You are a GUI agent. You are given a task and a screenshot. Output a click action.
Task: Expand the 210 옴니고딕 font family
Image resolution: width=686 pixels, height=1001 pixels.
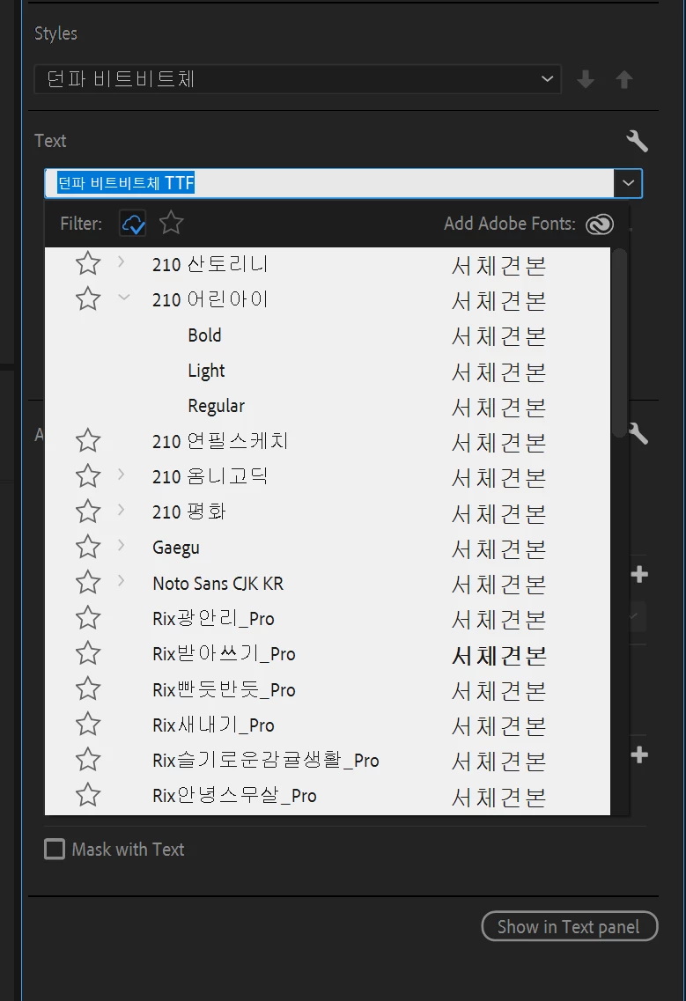(x=122, y=475)
